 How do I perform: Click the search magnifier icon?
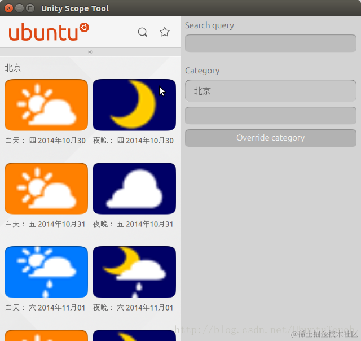click(x=143, y=32)
